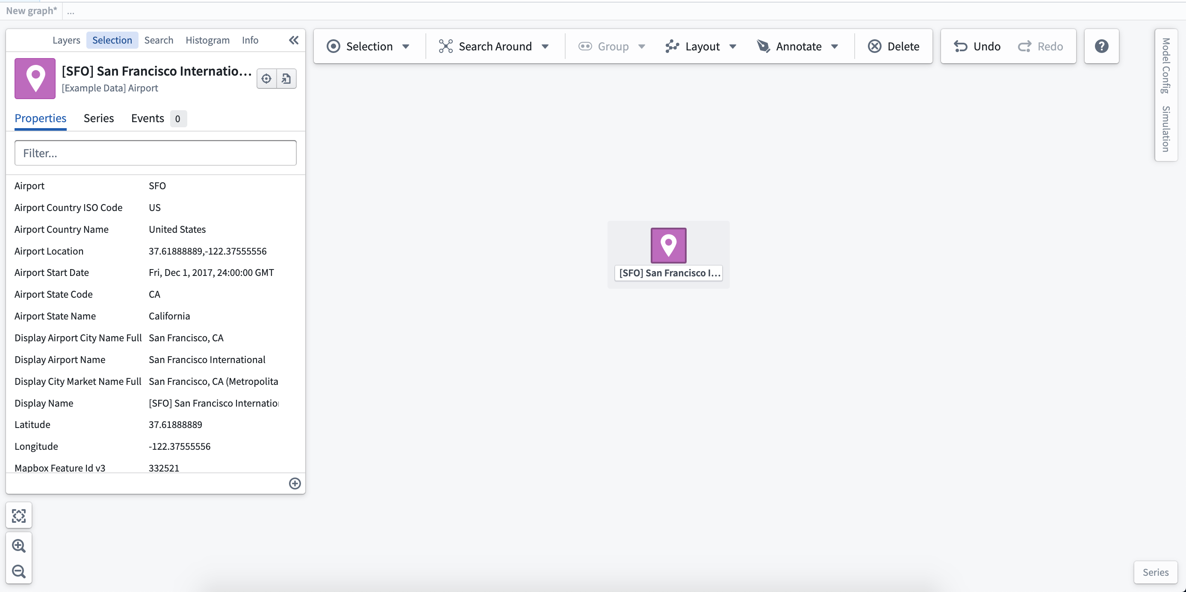Click the New graph* title tab
This screenshot has height=592, width=1186.
pos(31,11)
